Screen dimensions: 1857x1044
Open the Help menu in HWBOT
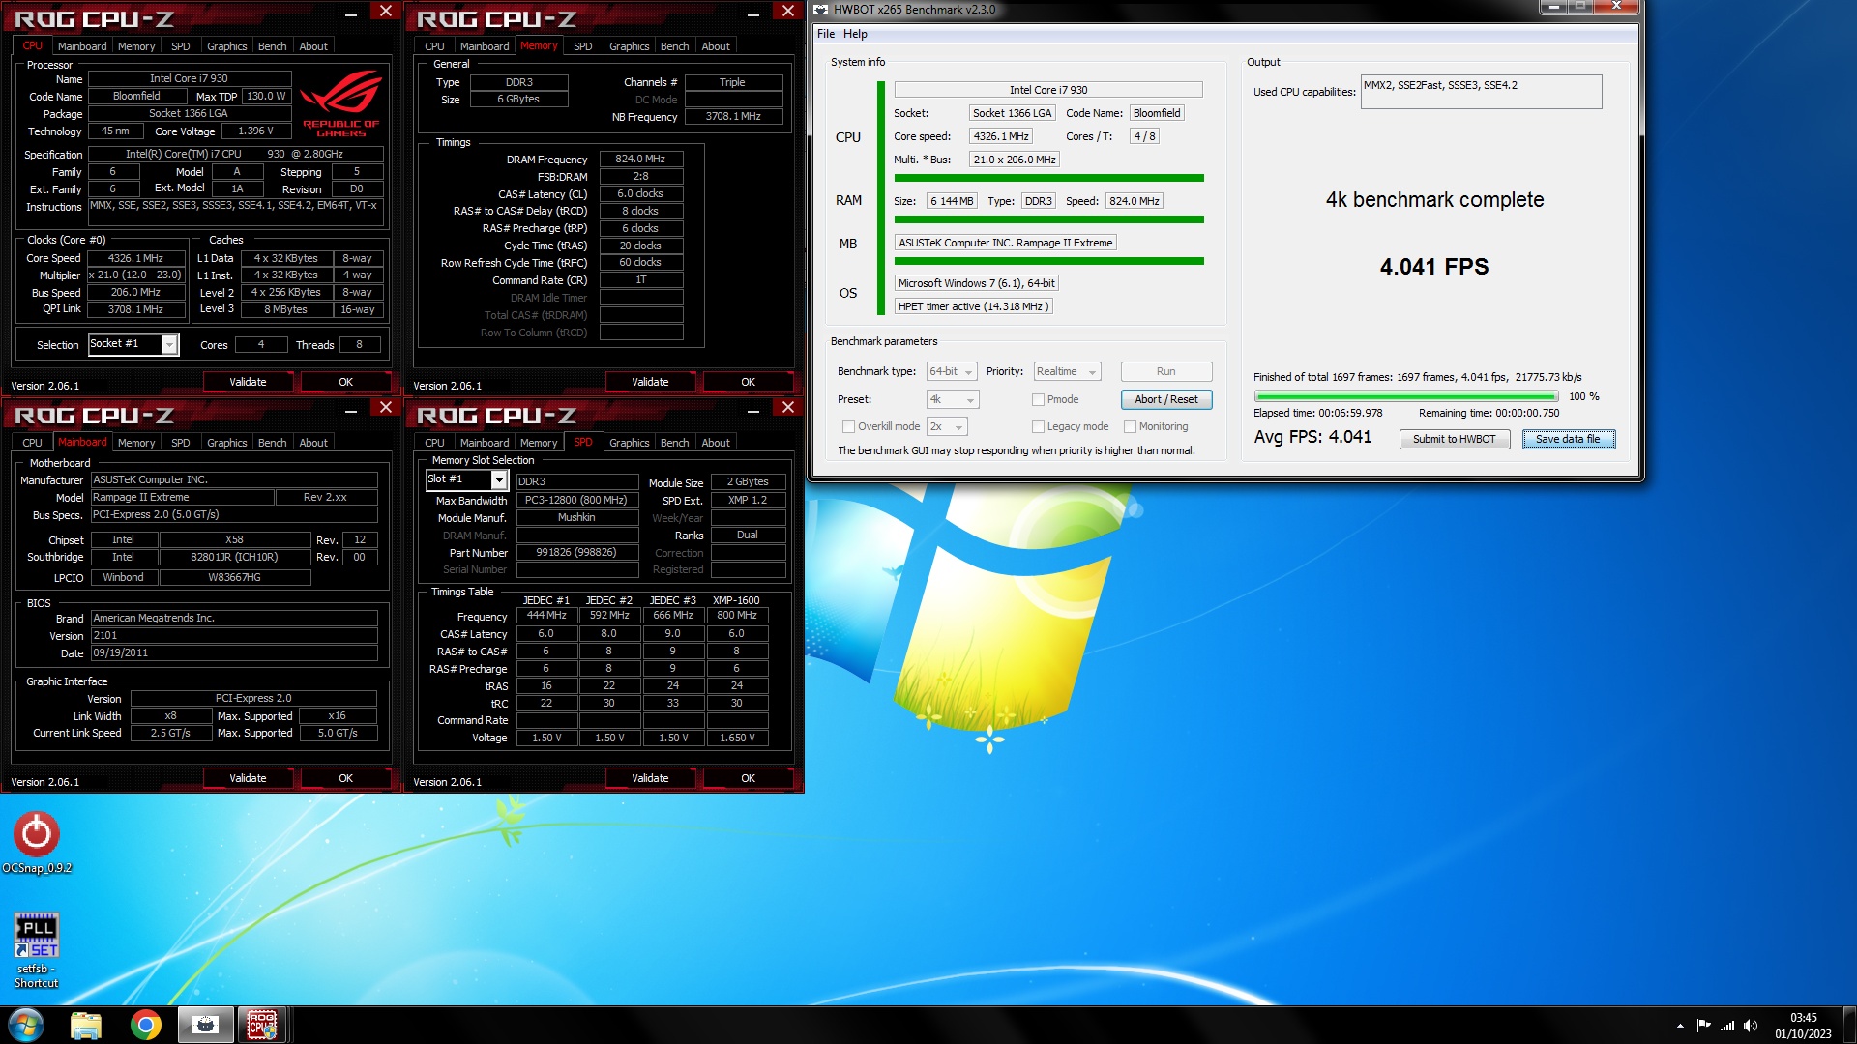[855, 34]
